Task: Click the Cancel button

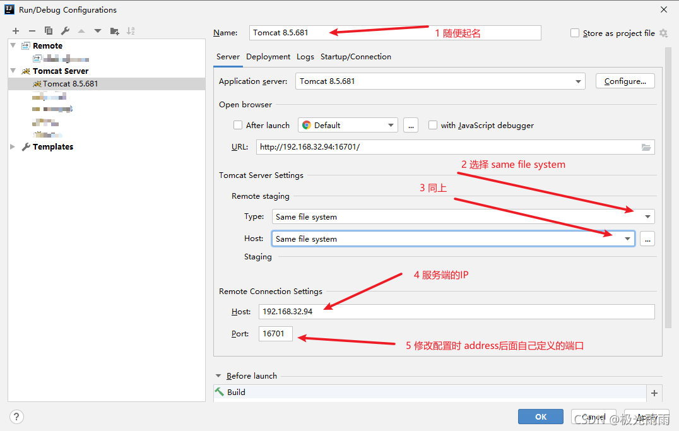Action: click(x=593, y=416)
